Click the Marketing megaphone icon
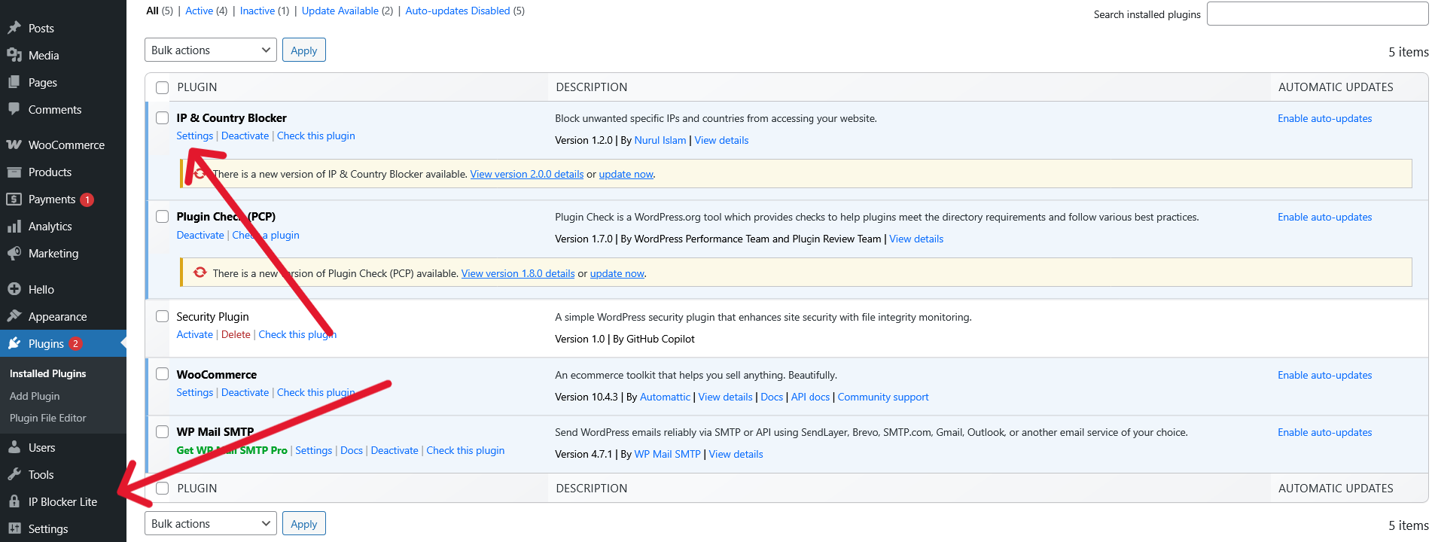The image size is (1435, 542). coord(14,254)
